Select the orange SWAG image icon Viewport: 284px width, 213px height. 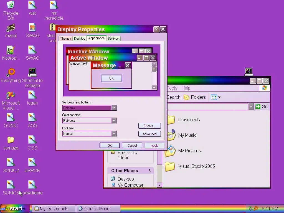tap(32, 27)
